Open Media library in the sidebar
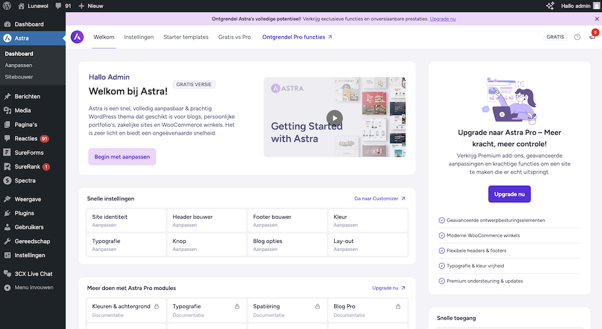The height and width of the screenshot is (329, 602). (x=33, y=111)
